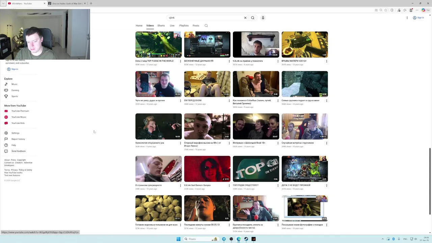Open a new browser tab

91,3
